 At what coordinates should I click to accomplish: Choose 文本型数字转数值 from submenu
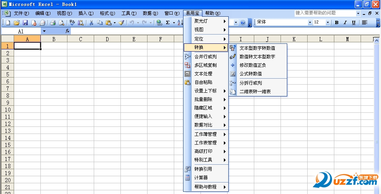pos(258,48)
